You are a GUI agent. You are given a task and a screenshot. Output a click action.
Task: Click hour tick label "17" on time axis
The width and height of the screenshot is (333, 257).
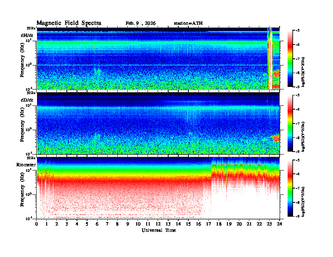(x=209, y=224)
